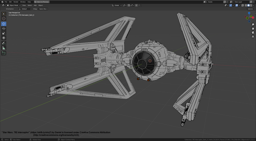Viewport: 256px width, 141px height.
Task: Click the pan view hand icon
Action: tap(253, 29)
